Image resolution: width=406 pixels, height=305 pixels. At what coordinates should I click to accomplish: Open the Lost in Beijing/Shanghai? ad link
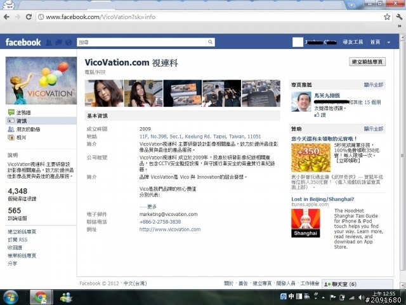(x=323, y=199)
